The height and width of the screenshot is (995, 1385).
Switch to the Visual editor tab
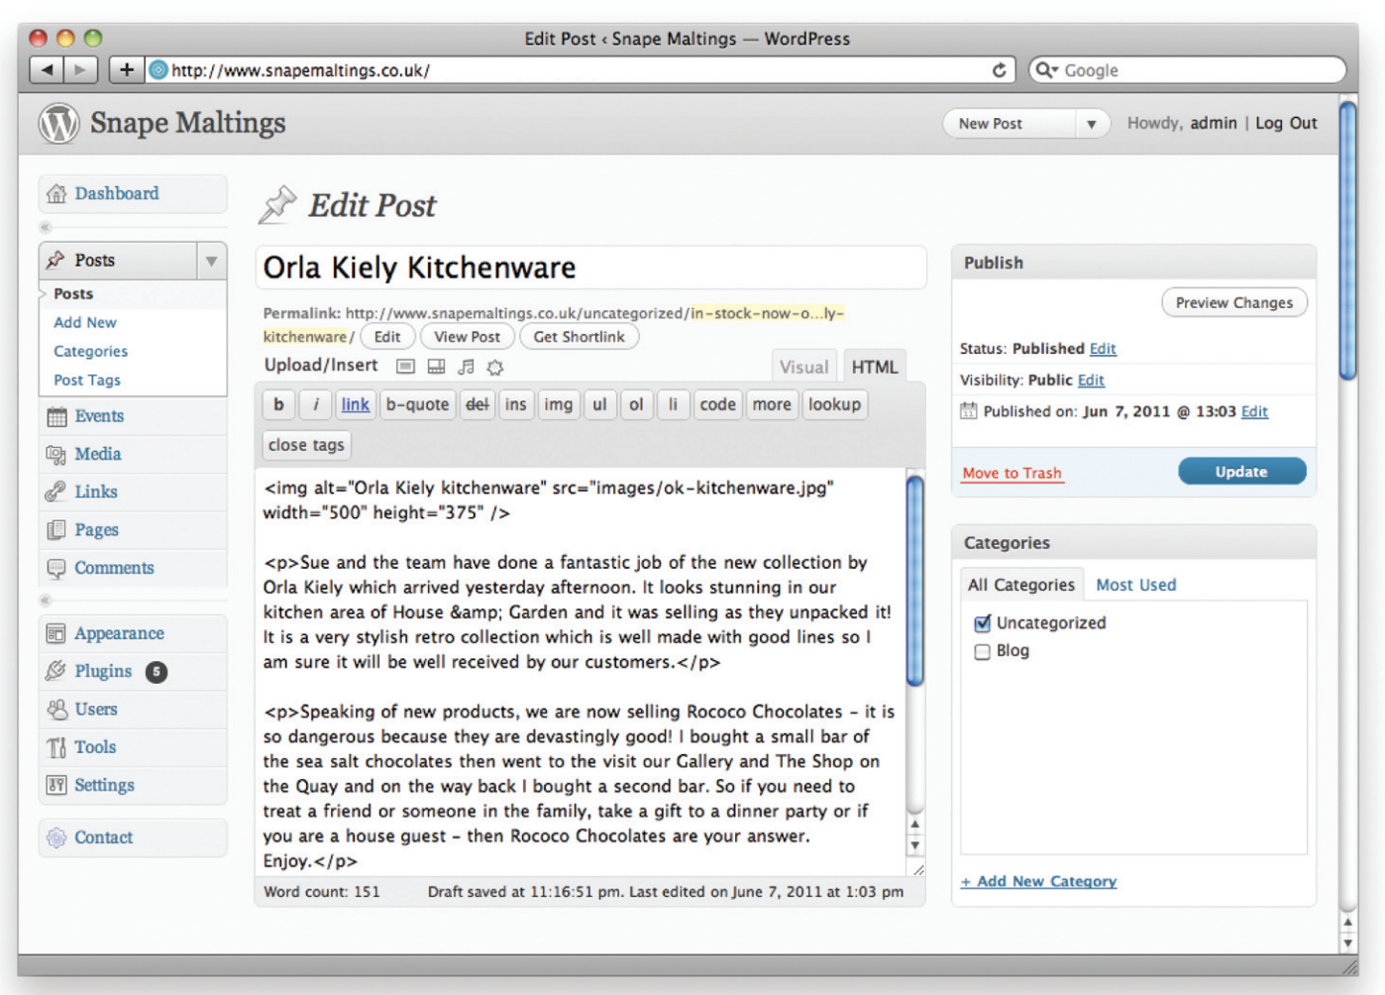[x=803, y=367]
